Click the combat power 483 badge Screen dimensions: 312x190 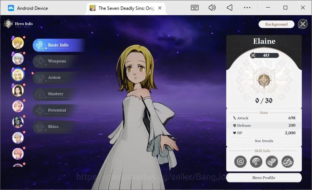[265, 55]
